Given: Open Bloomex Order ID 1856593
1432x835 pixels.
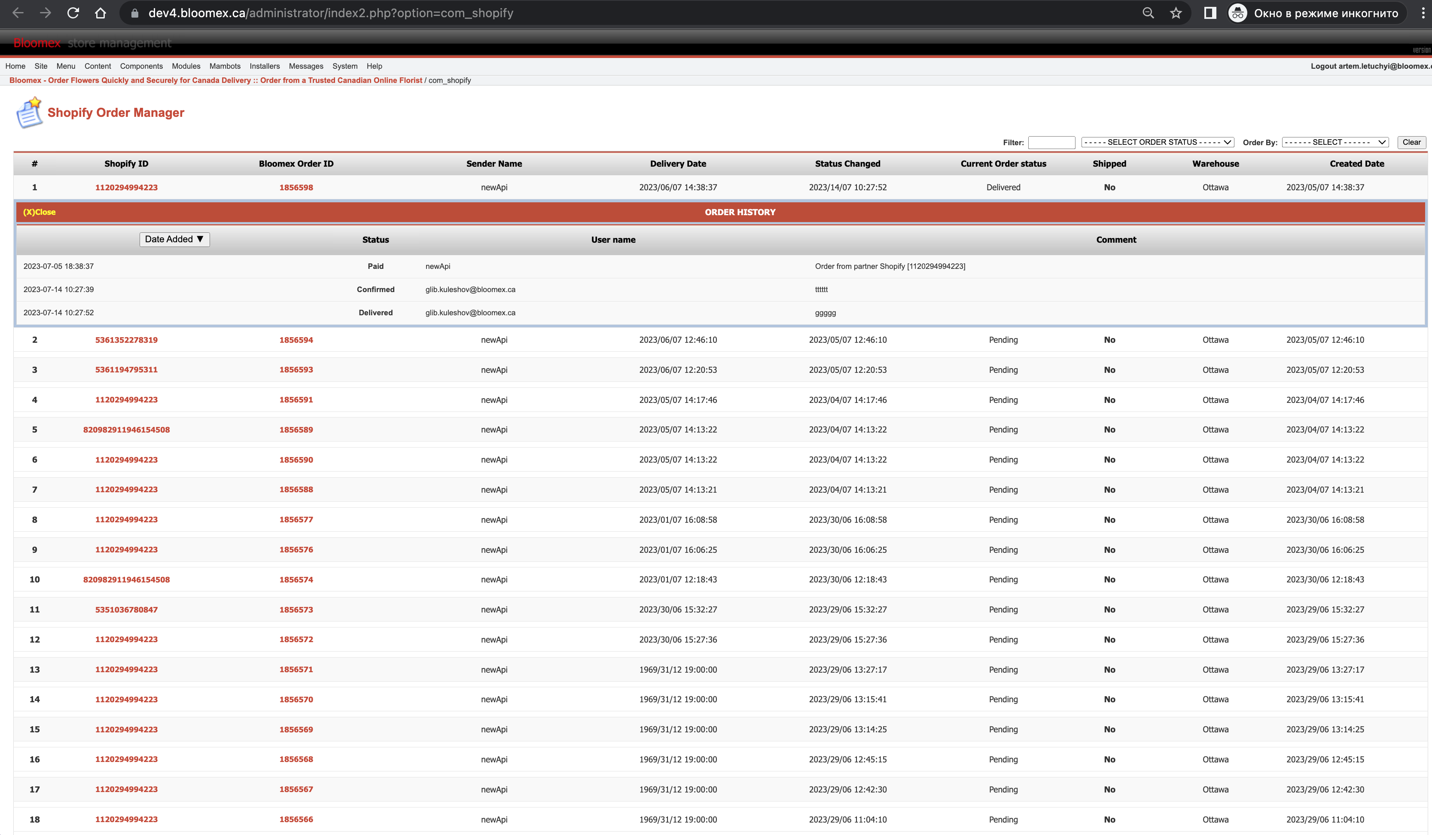Looking at the screenshot, I should (296, 369).
